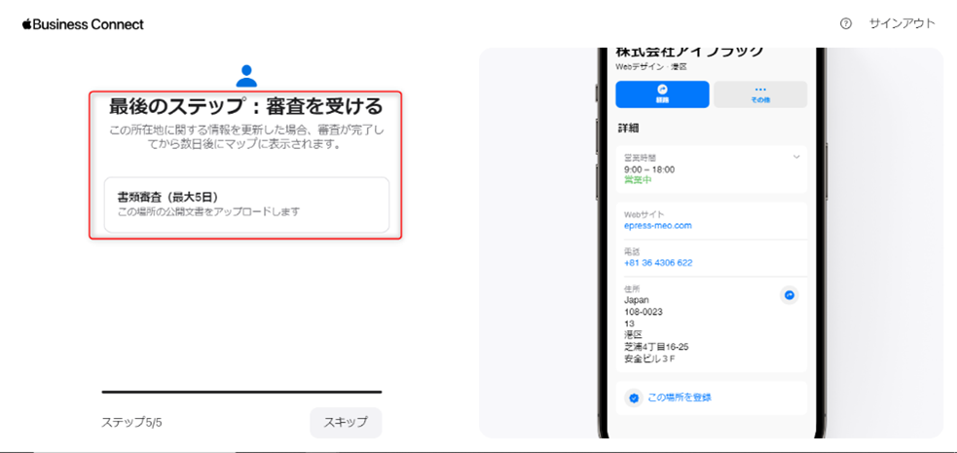Click the blue person profile icon

pos(246,76)
